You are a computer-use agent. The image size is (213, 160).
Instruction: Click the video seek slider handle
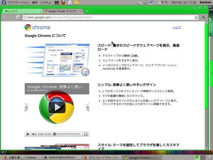click(x=54, y=134)
